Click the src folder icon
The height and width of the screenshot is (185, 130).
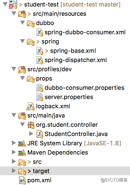[22, 162]
